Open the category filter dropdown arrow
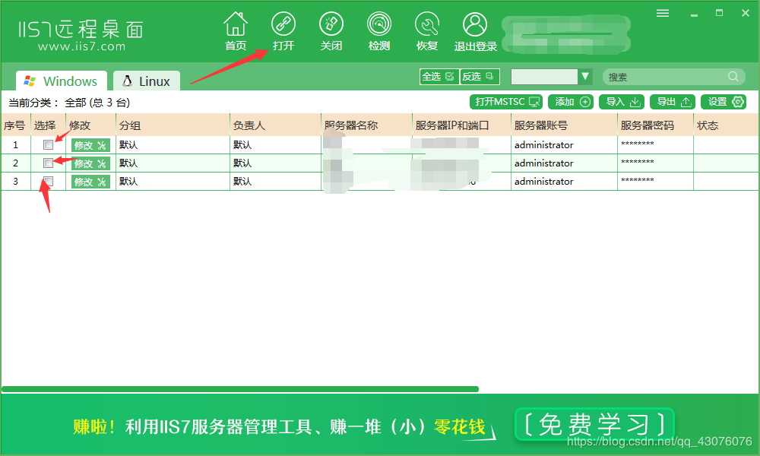 click(x=585, y=76)
